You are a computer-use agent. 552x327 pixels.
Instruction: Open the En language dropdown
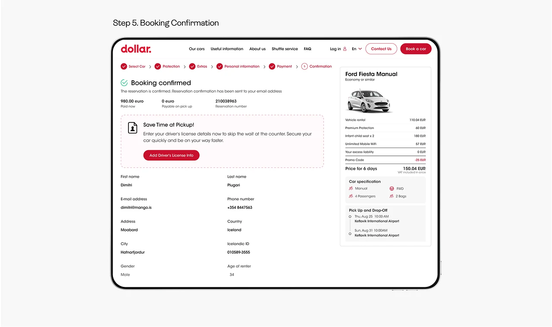point(357,49)
